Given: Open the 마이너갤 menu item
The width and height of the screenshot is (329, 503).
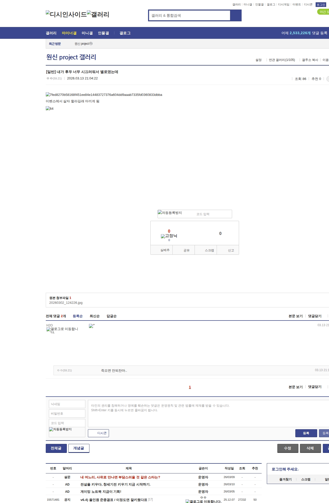Looking at the screenshot, I should point(69,33).
